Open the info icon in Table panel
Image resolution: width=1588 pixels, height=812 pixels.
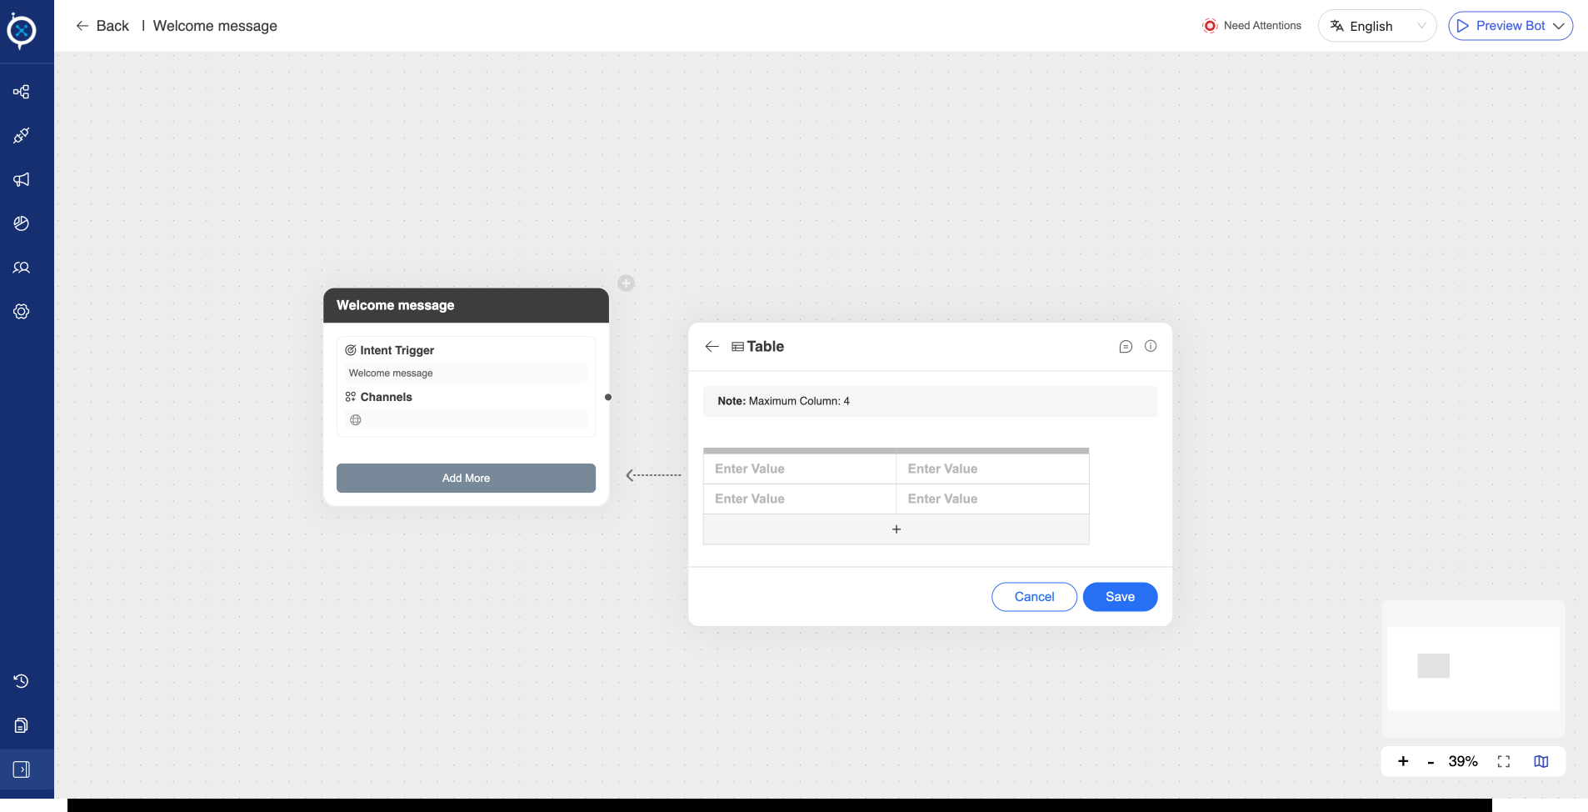point(1151,346)
